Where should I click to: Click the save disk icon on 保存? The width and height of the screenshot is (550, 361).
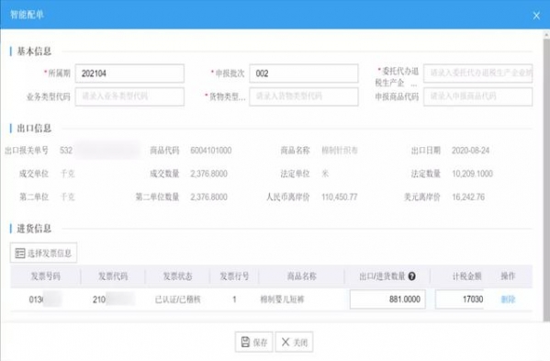click(245, 342)
